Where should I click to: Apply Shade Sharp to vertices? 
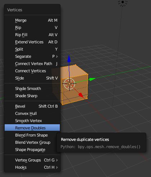tap(32, 96)
